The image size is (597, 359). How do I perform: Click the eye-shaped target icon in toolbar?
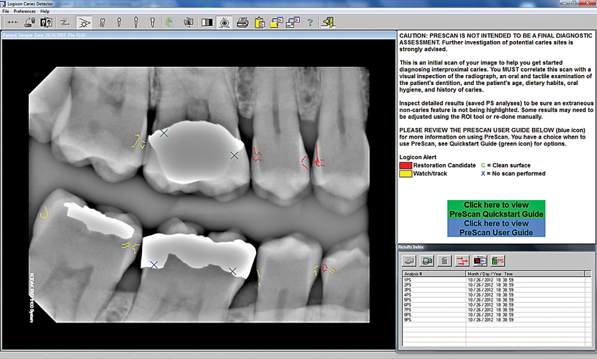[x=225, y=23]
